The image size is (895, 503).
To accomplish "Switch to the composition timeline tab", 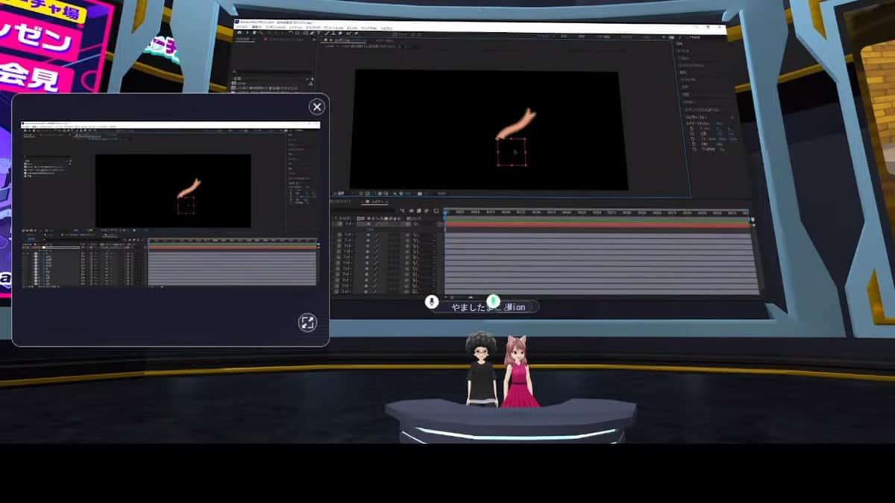I will pyautogui.click(x=375, y=202).
